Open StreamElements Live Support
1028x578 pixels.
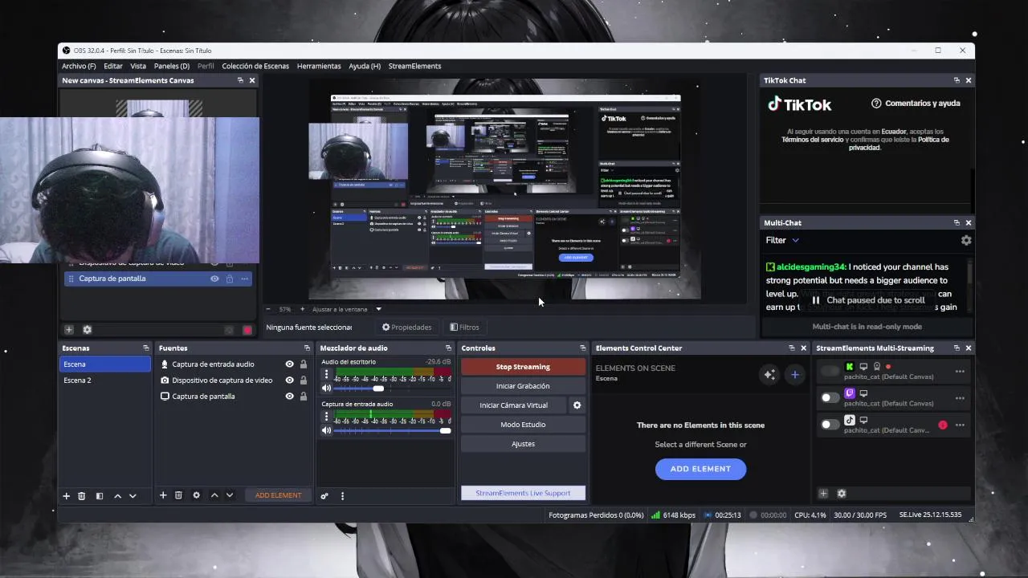(x=523, y=493)
